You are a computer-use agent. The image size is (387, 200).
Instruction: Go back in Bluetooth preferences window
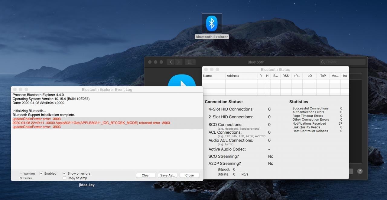point(171,62)
